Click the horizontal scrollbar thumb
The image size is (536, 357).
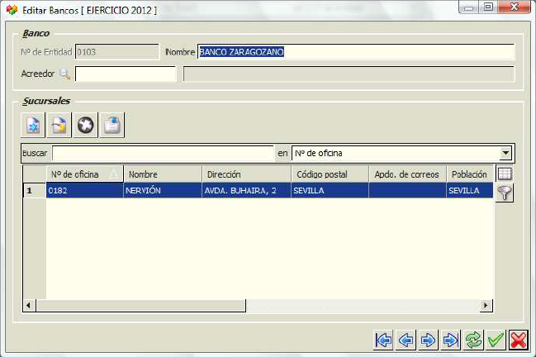140,306
